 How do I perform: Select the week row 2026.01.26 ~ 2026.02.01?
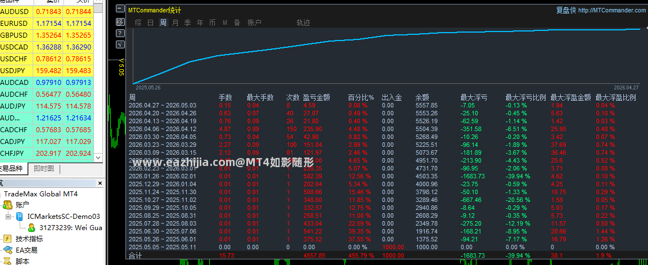coord(386,177)
